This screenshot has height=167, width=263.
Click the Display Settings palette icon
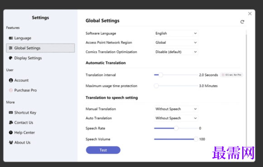coord(11,58)
